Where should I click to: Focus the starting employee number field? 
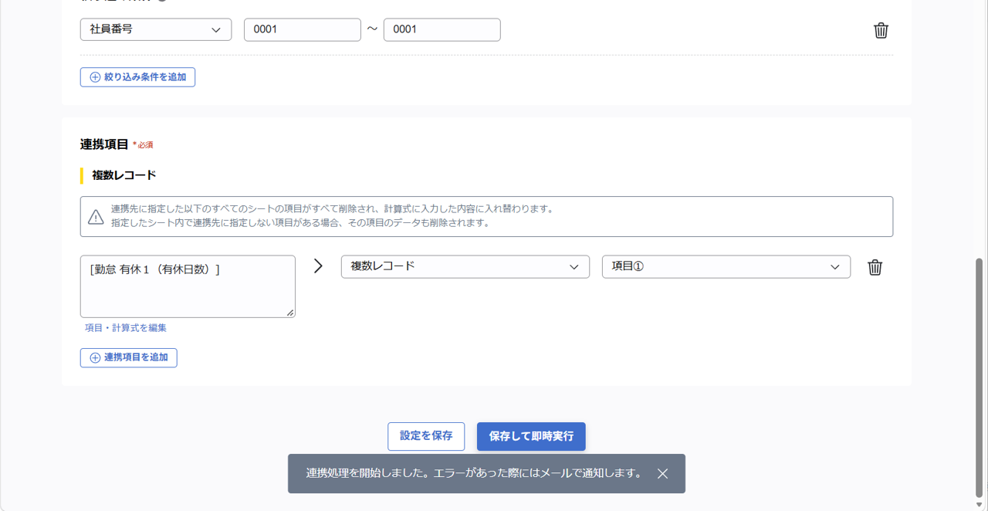tap(303, 29)
